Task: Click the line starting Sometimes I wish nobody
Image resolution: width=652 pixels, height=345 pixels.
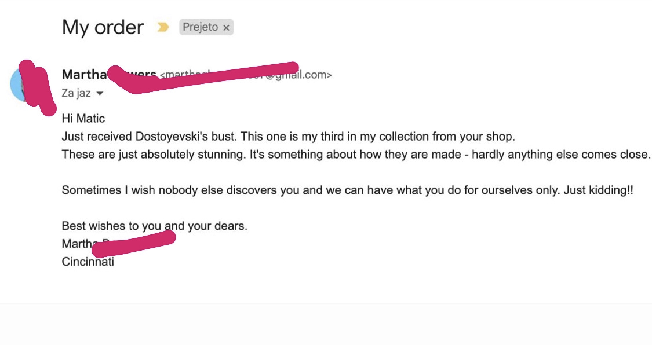Action: (x=347, y=190)
